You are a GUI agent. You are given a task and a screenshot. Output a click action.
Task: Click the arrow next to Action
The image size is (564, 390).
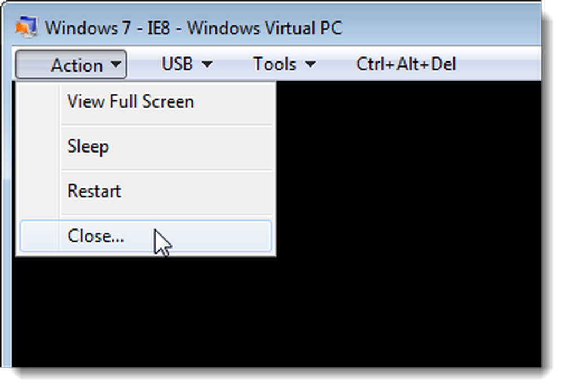pyautogui.click(x=116, y=64)
